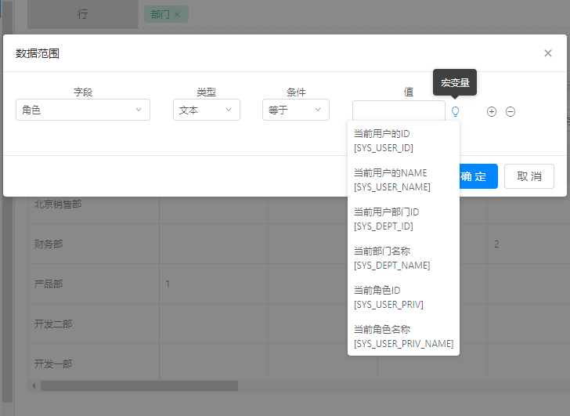This screenshot has height=416, width=570.
Task: Click the horizontal scrollbar at table bottom
Action: 139,385
